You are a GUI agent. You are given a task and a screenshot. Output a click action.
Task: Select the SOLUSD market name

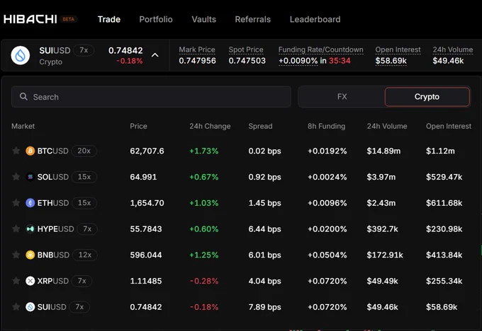(53, 177)
